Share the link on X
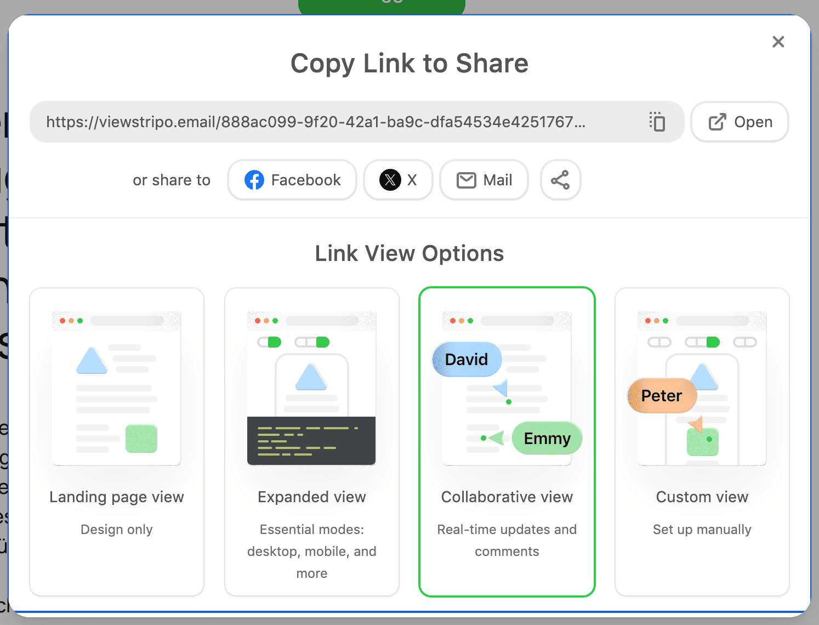This screenshot has height=625, width=819. coord(398,180)
